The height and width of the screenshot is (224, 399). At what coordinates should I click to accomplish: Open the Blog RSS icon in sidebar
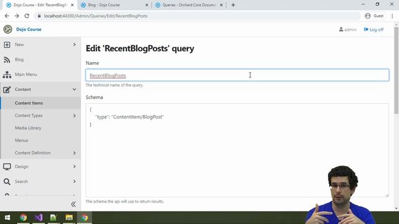pyautogui.click(x=7, y=60)
